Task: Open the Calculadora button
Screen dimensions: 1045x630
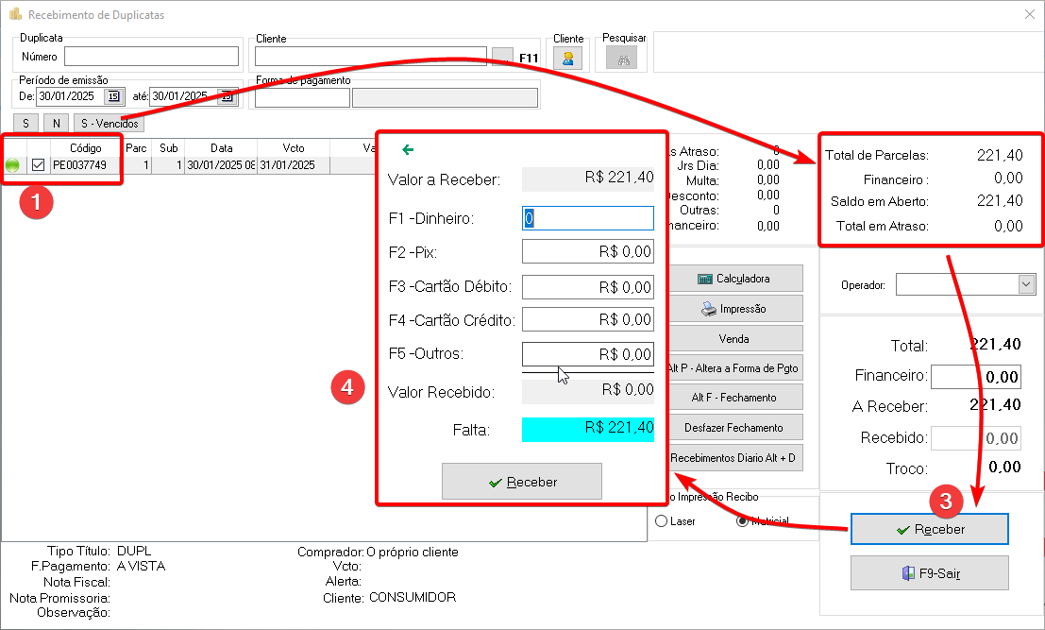Action: pyautogui.click(x=733, y=279)
